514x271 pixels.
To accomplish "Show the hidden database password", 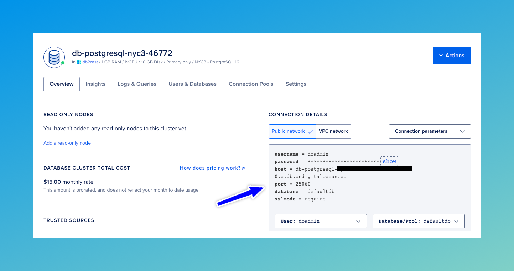I will (389, 161).
